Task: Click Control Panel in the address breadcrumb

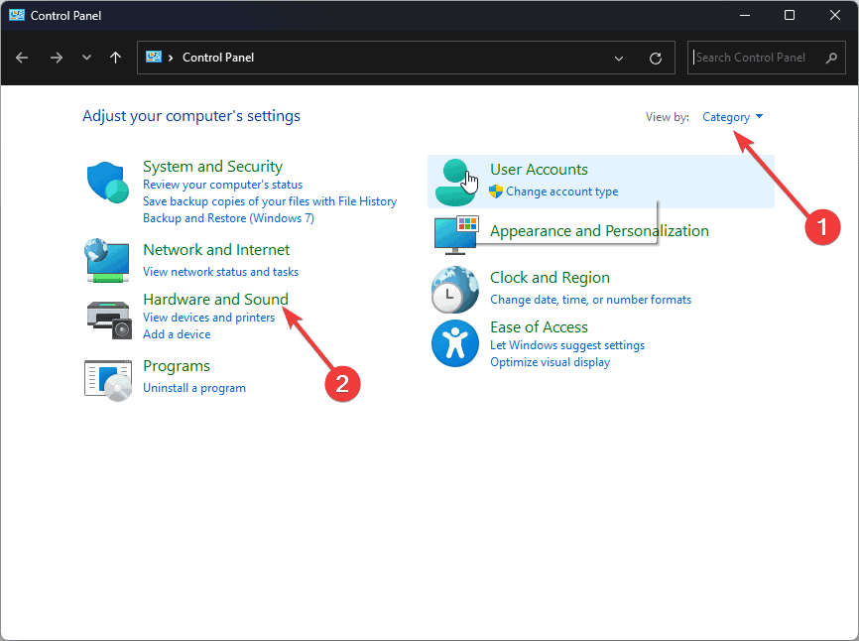Action: (x=218, y=58)
